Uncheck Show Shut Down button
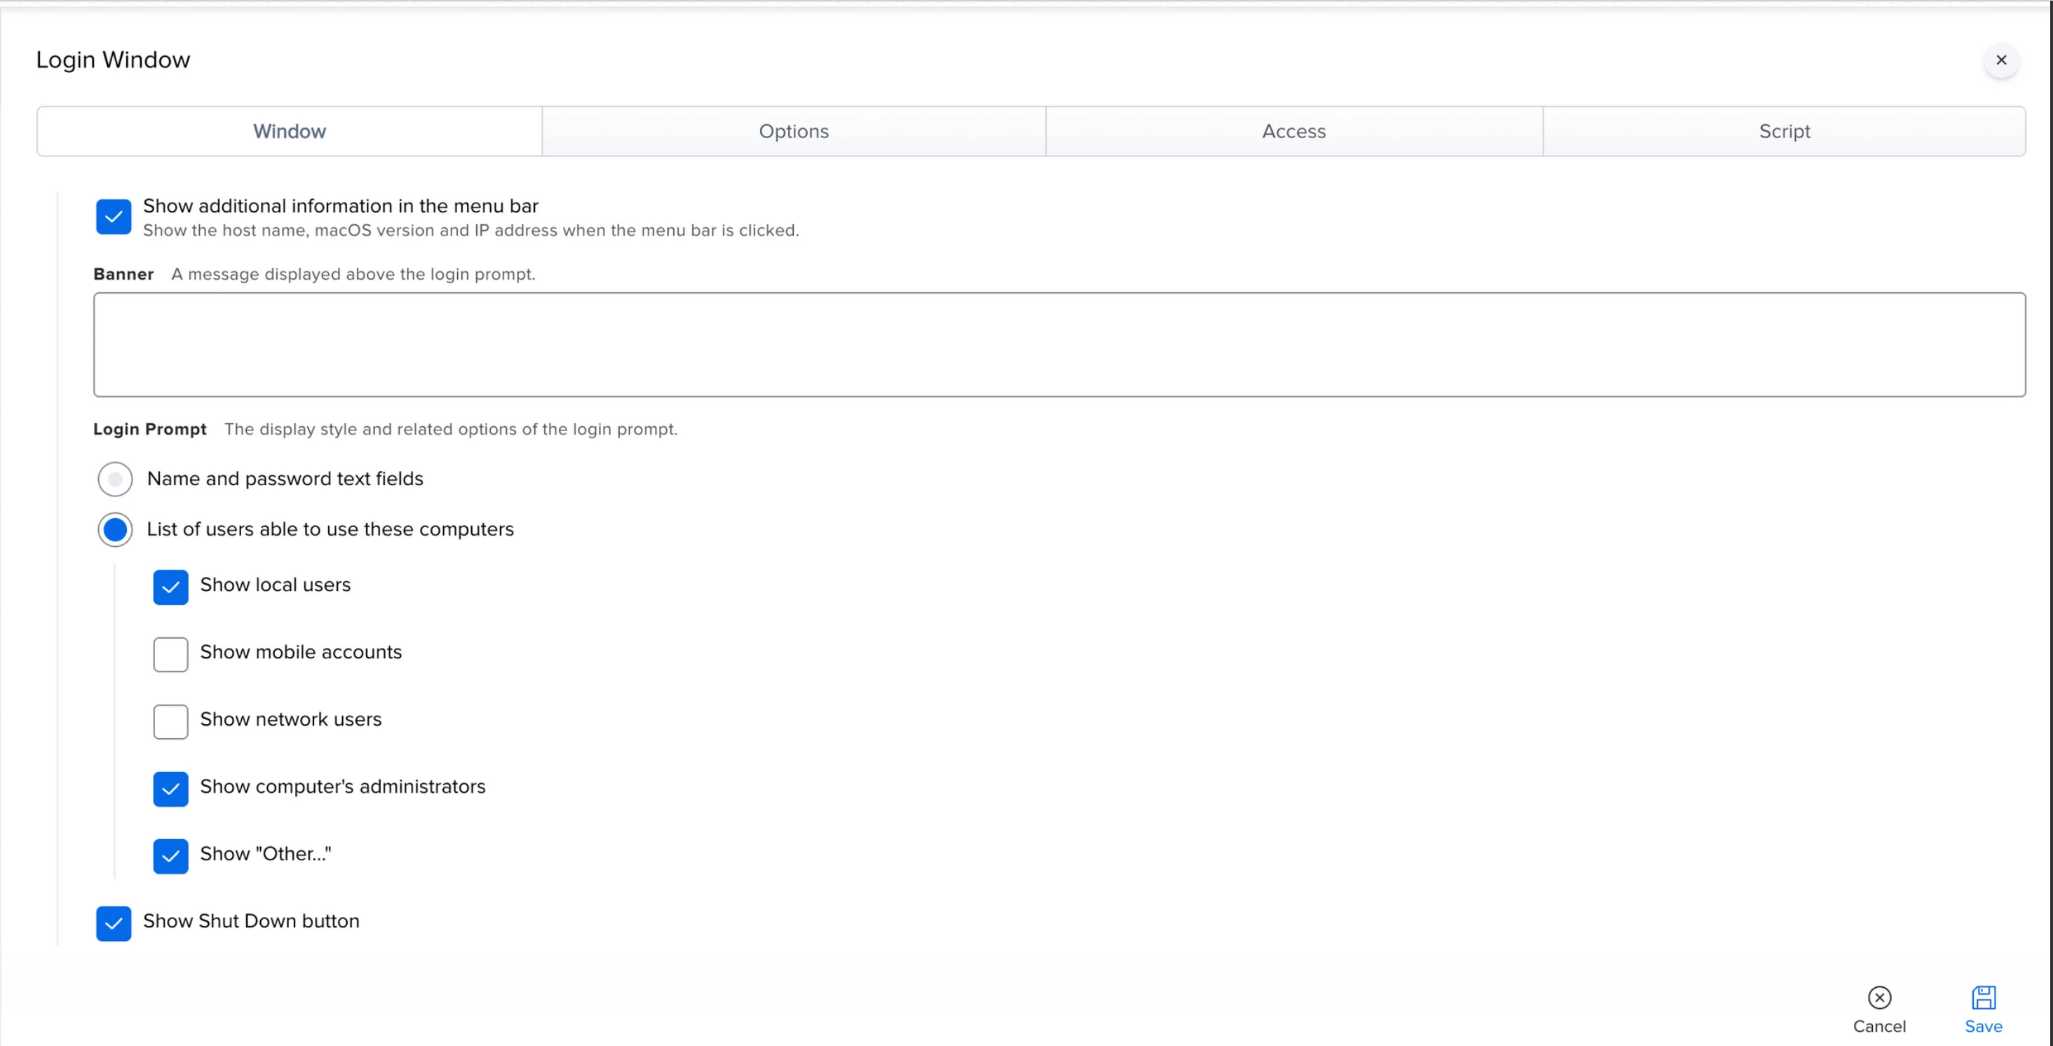Screen dimensions: 2053x1046 (x=113, y=923)
